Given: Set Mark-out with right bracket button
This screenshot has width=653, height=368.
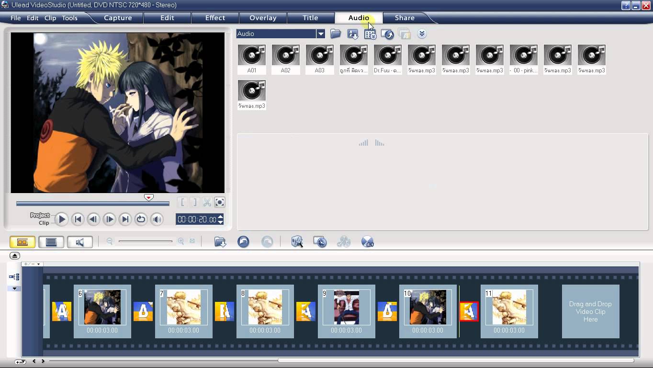Looking at the screenshot, I should [194, 202].
